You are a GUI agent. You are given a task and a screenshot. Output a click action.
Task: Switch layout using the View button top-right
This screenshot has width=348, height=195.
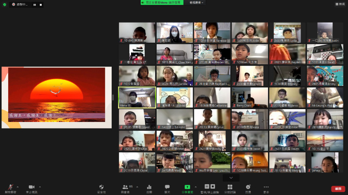point(340,4)
